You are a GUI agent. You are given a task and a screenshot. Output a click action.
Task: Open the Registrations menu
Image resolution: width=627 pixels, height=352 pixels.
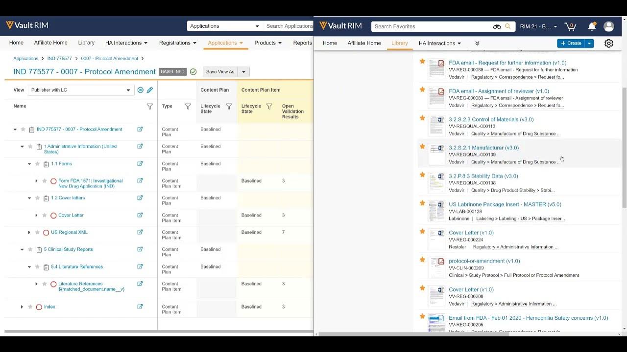pos(178,43)
